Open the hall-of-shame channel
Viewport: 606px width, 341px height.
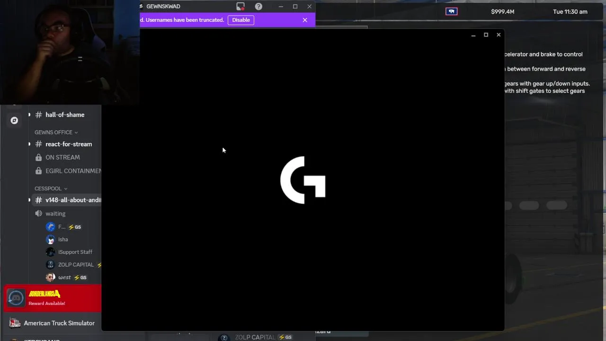[x=65, y=115]
